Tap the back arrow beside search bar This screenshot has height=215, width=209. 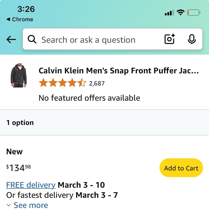coord(11,39)
